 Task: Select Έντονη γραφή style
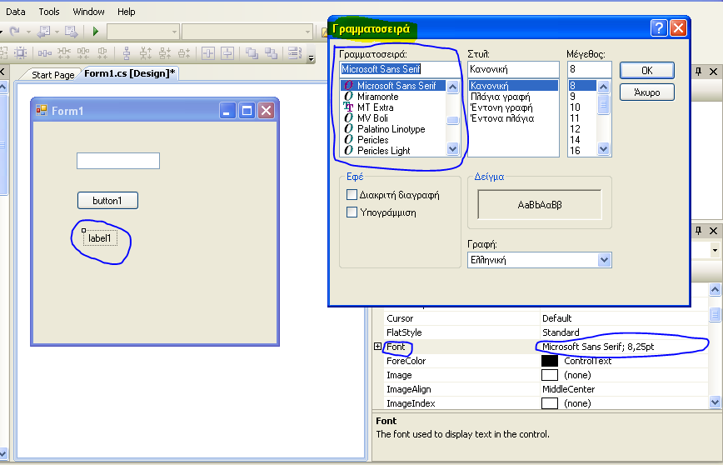(501, 107)
